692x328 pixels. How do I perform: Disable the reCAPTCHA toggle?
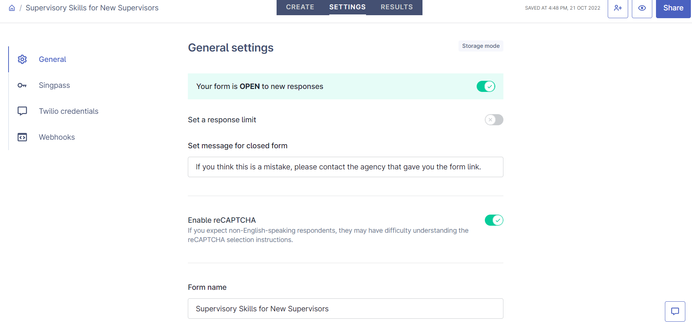pyautogui.click(x=494, y=220)
